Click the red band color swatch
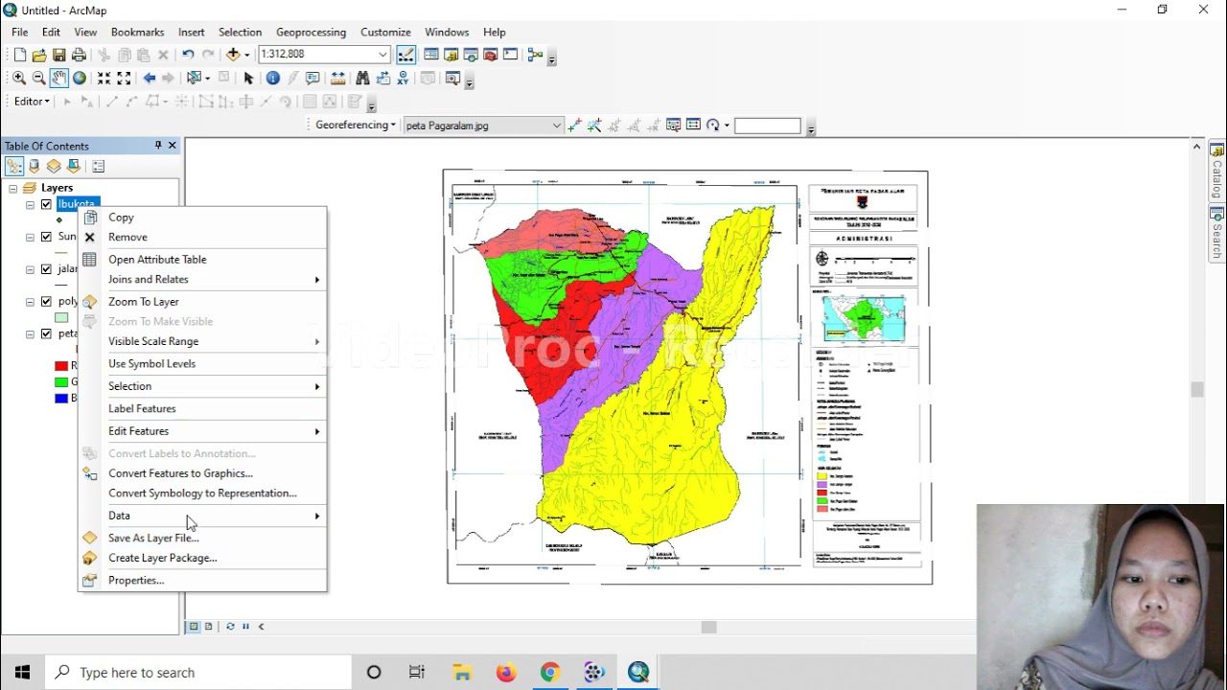Viewport: 1227px width, 690px height. click(61, 366)
